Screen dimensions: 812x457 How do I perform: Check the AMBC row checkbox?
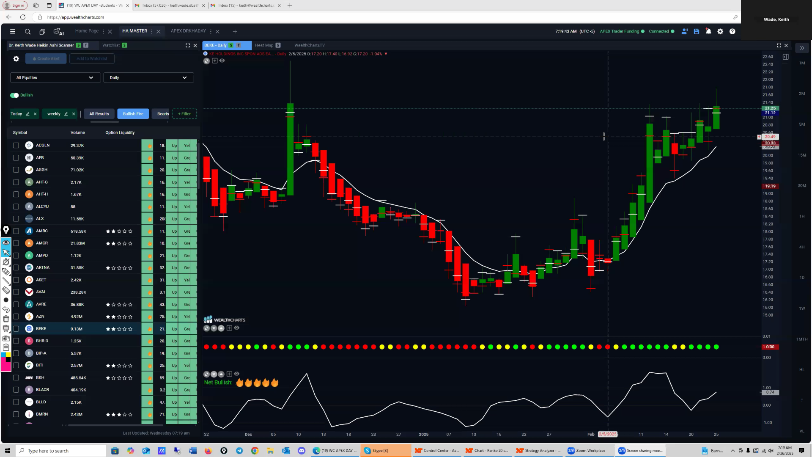[16, 231]
